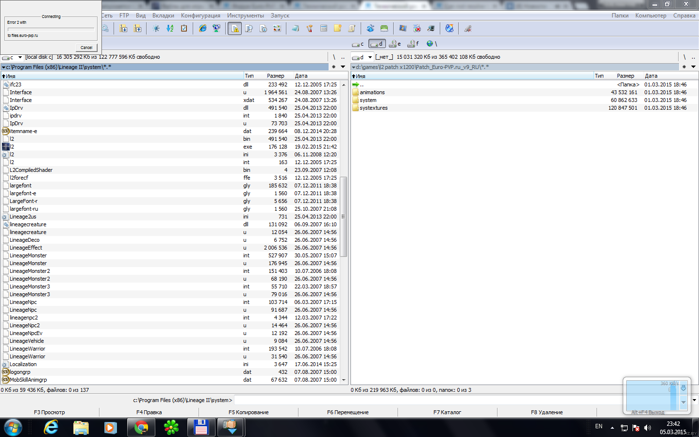Click the volume speaker tray icon
699x437 pixels.
click(x=648, y=428)
